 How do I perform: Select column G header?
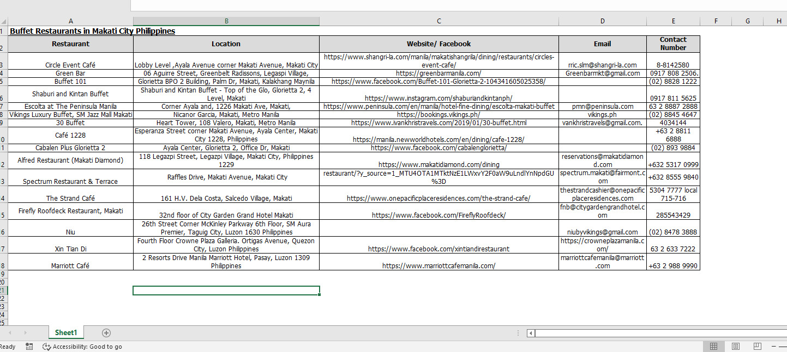tap(747, 21)
